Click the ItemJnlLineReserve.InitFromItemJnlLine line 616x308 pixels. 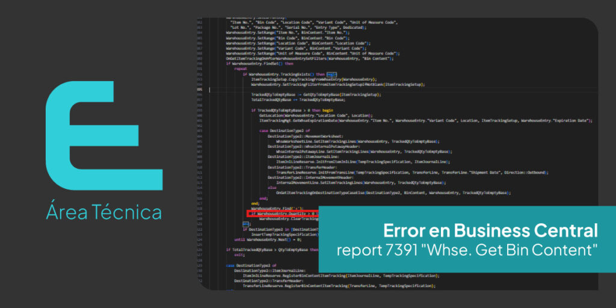(x=363, y=161)
